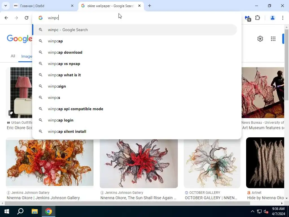Image resolution: width=289 pixels, height=217 pixels.
Task: Reload the page with the refresh icon
Action: pos(27,18)
